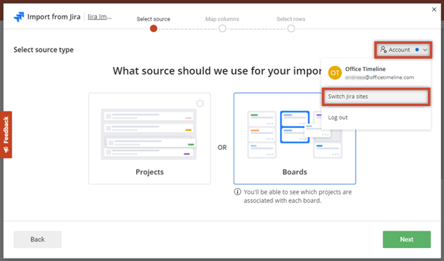Click the Map columns step label
Image resolution: width=444 pixels, height=261 pixels.
[x=222, y=19]
